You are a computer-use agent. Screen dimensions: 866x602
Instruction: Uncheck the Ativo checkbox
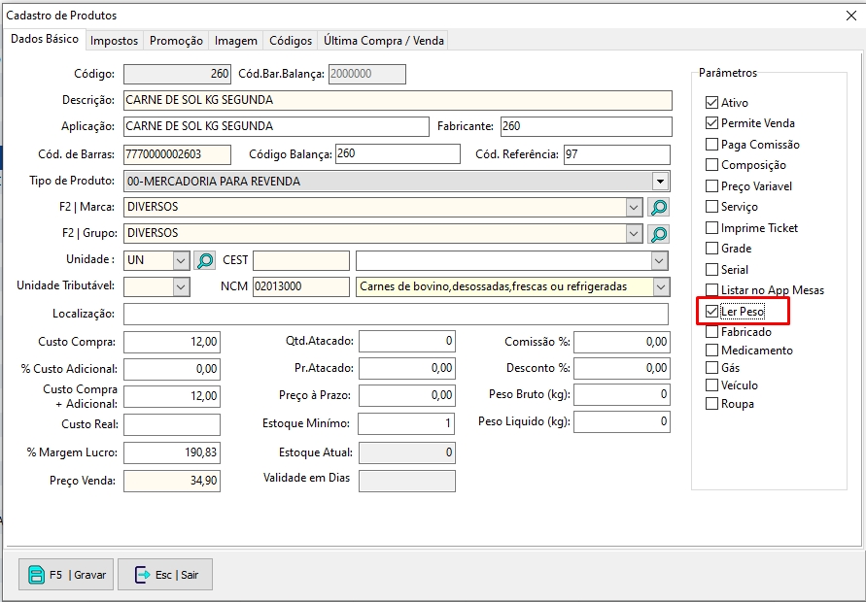712,103
